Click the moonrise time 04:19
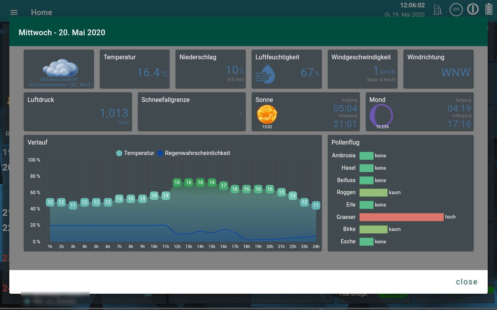This screenshot has height=310, width=497. click(x=459, y=108)
